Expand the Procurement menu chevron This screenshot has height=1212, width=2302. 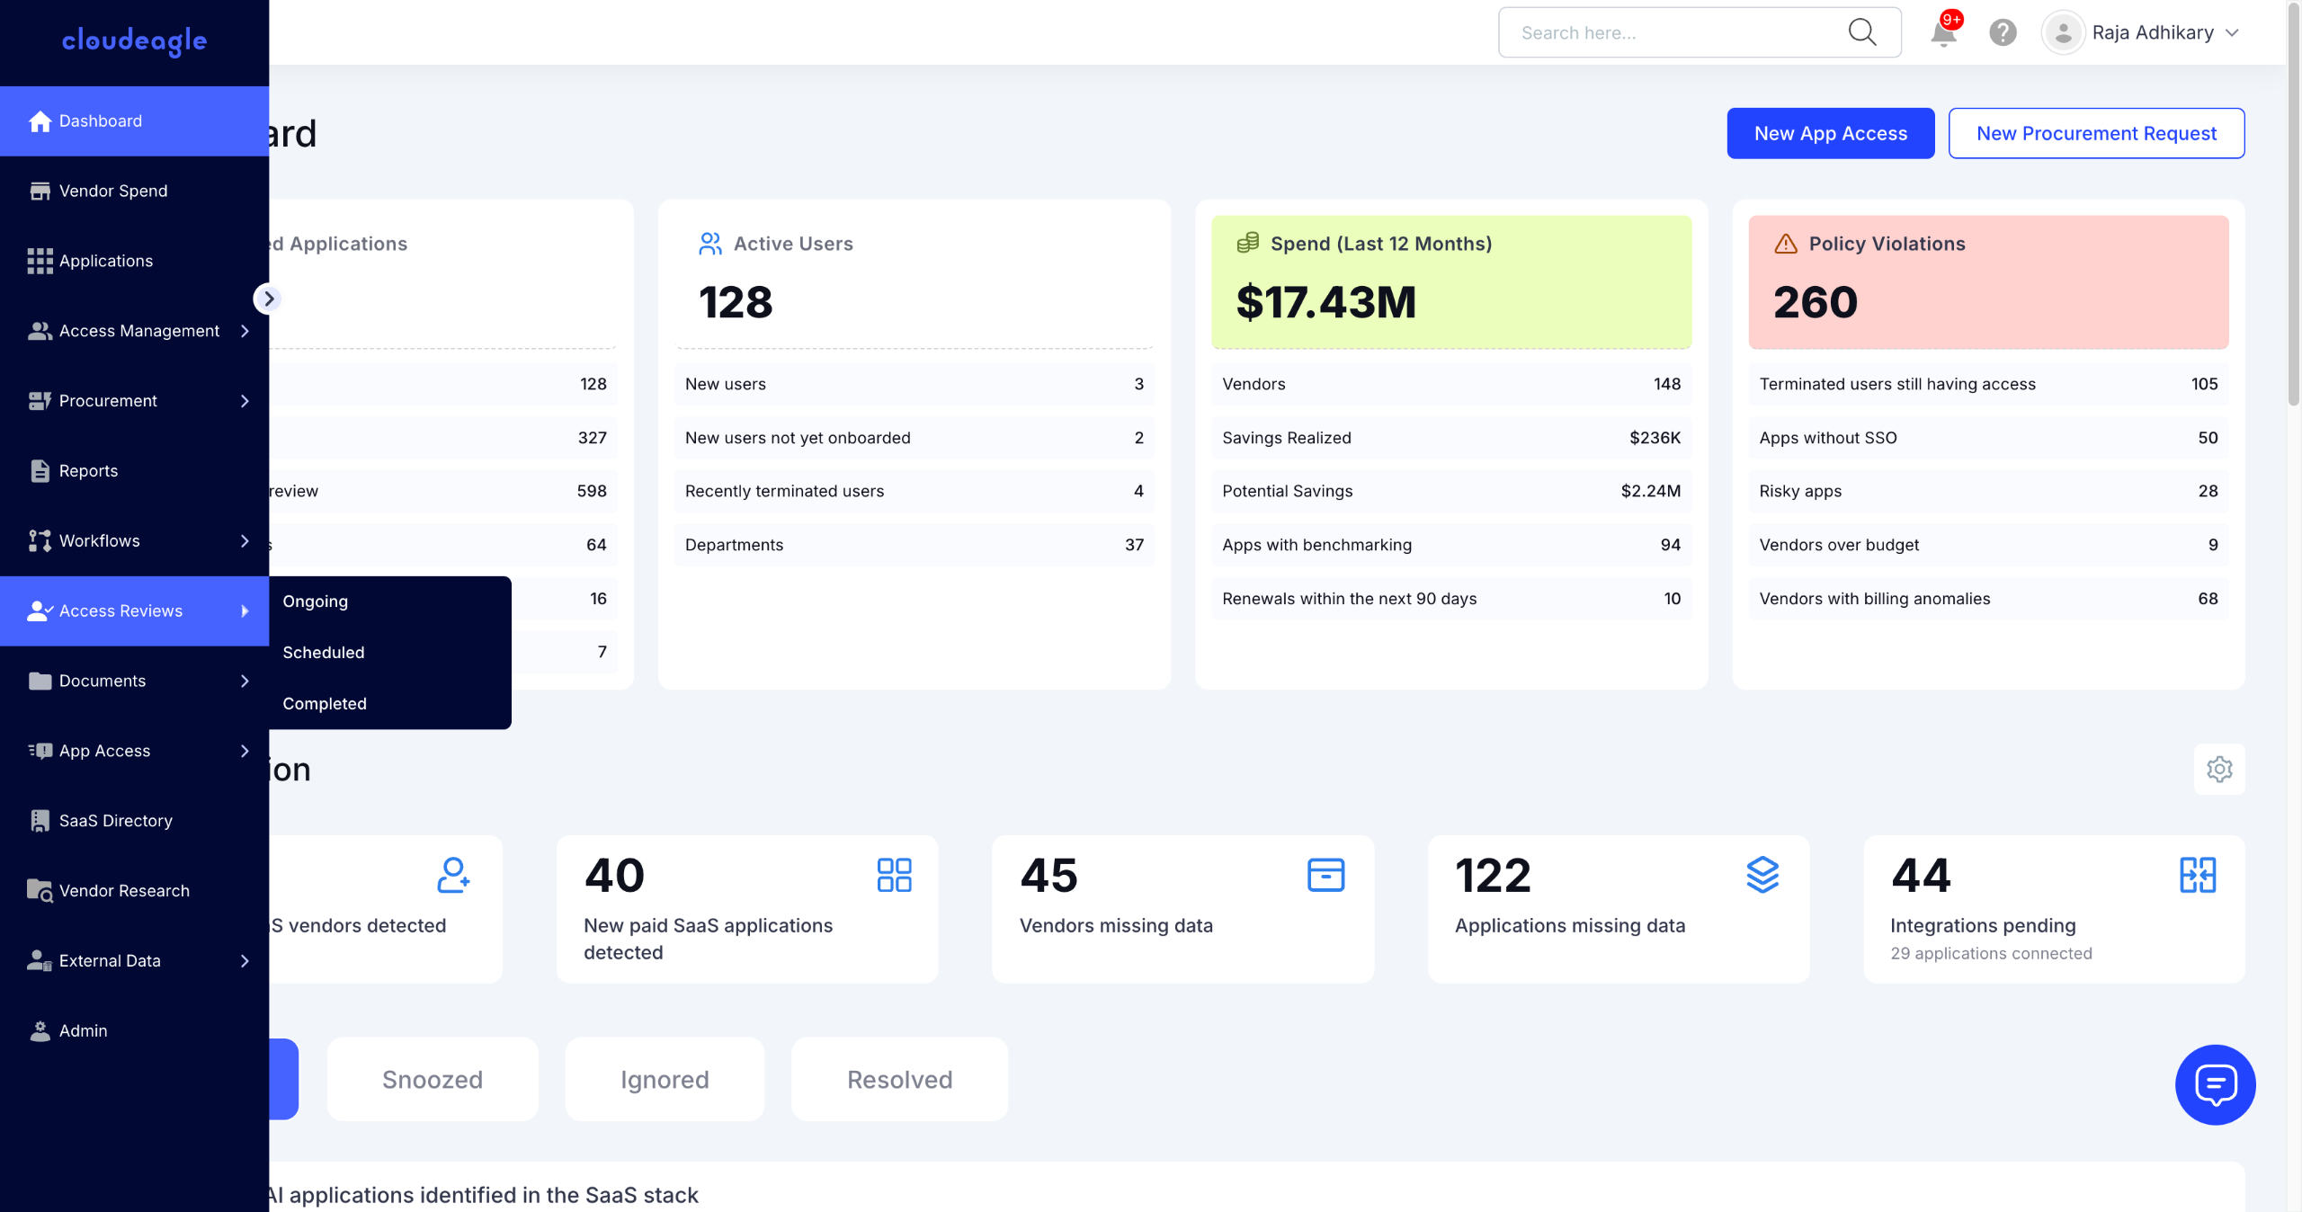[x=245, y=401]
